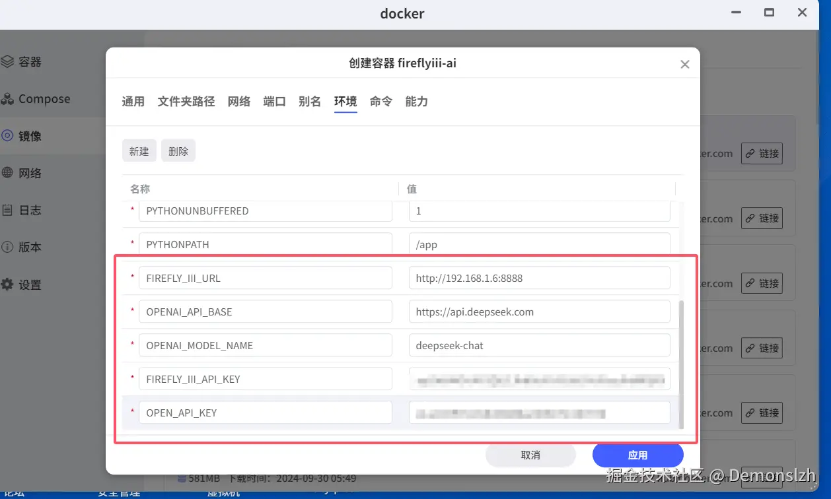This screenshot has height=499, width=831.
Task: Switch to the 端口 tab
Action: [x=274, y=102]
